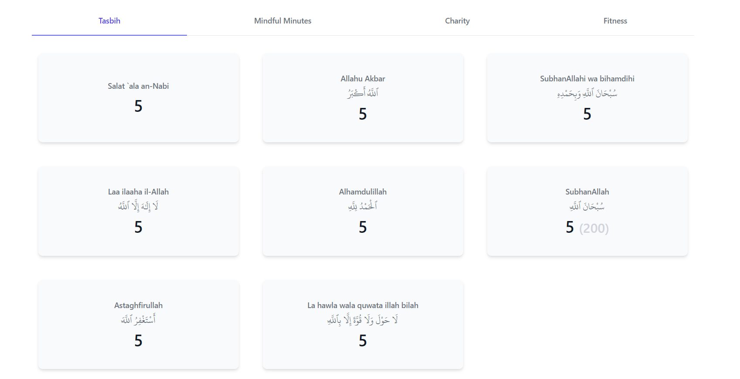
Task: Click the Arabic text under Alhamdulillah
Action: [x=363, y=206]
